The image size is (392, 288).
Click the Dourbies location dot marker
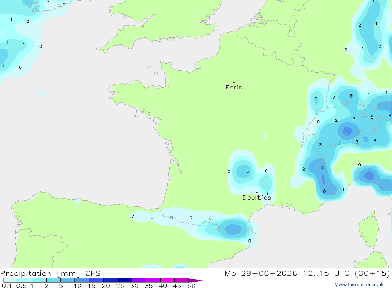point(257,193)
